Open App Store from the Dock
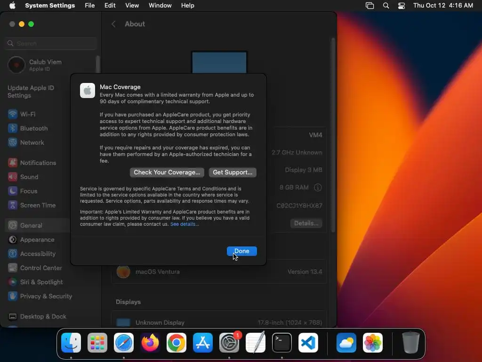Image resolution: width=482 pixels, height=362 pixels. (x=203, y=342)
